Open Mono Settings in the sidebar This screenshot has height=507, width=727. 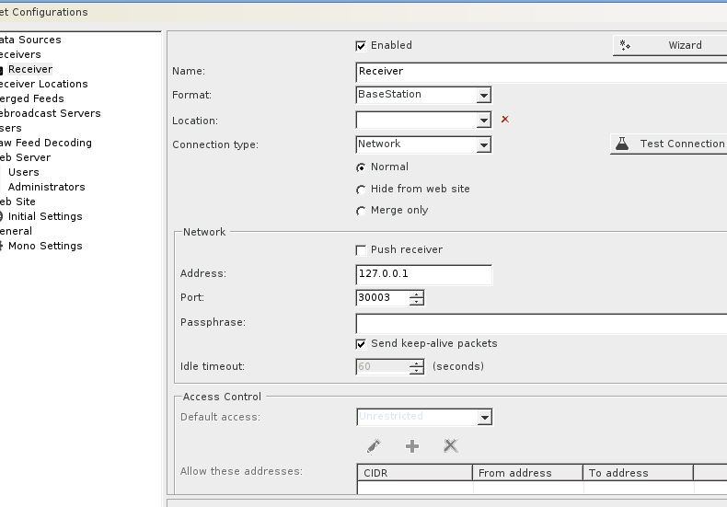(45, 246)
